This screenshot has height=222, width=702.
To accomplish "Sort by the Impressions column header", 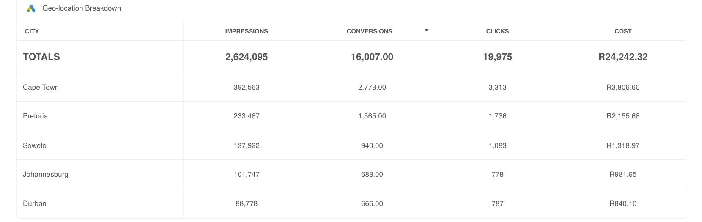I will [247, 31].
